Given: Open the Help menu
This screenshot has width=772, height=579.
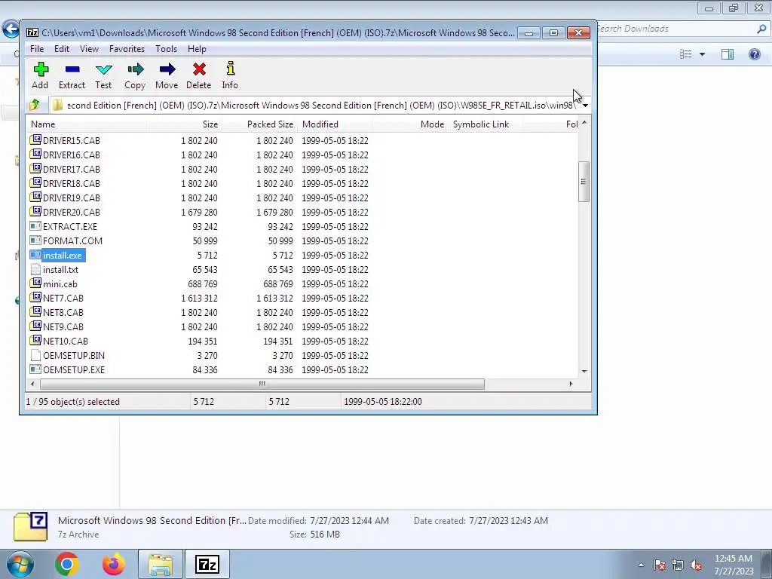Looking at the screenshot, I should (x=197, y=49).
